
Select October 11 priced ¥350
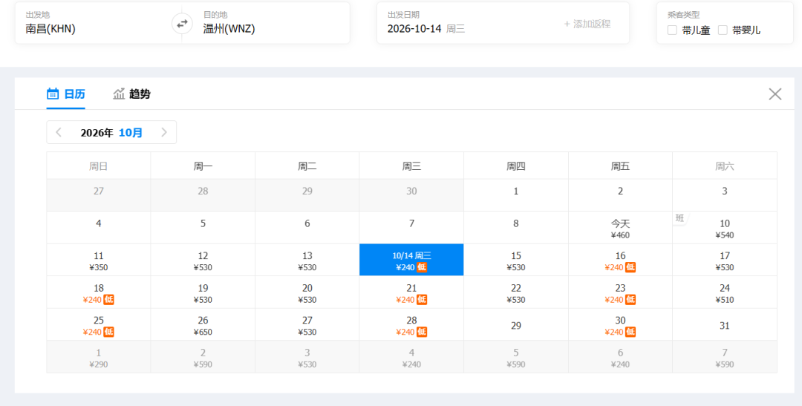tap(99, 260)
